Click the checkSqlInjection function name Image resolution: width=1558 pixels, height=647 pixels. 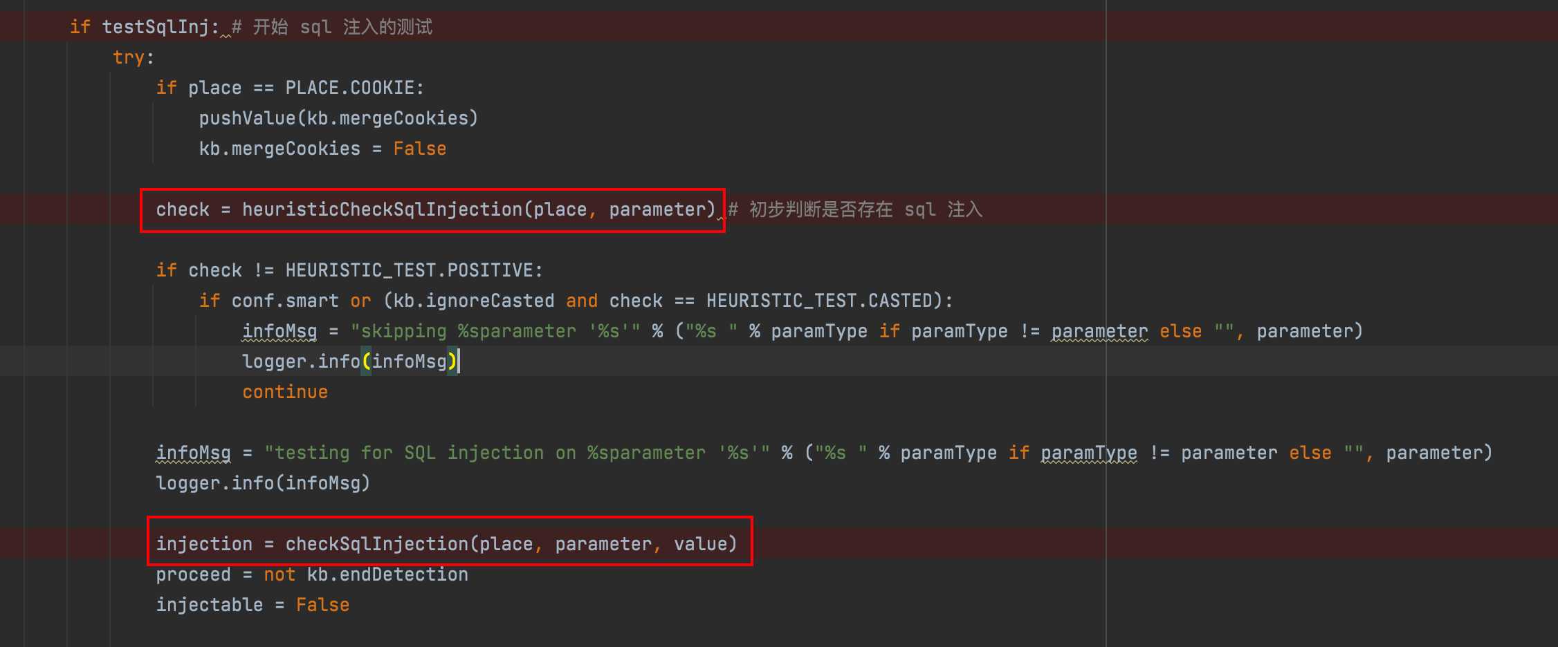coord(377,544)
